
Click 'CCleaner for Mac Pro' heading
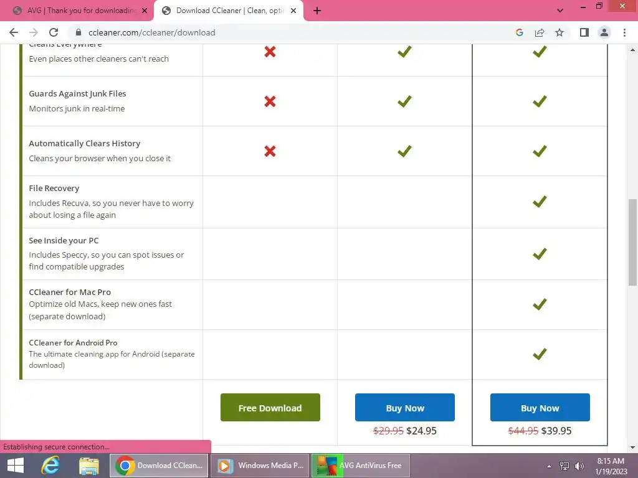coord(70,292)
